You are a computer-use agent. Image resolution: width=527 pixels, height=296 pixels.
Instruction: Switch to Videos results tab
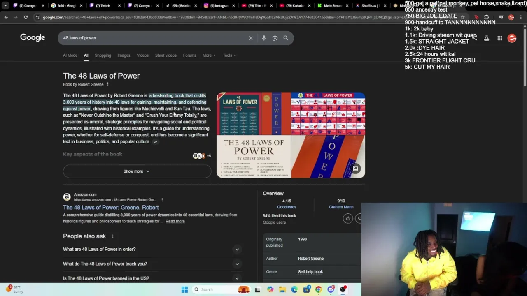[x=142, y=55]
